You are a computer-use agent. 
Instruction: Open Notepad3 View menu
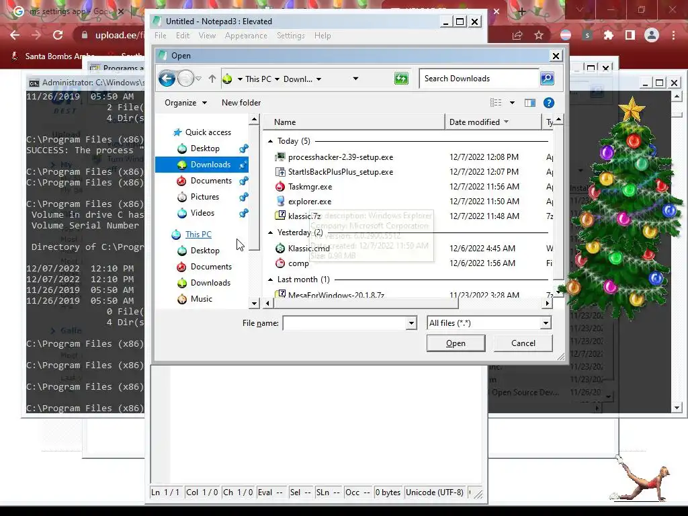point(207,36)
